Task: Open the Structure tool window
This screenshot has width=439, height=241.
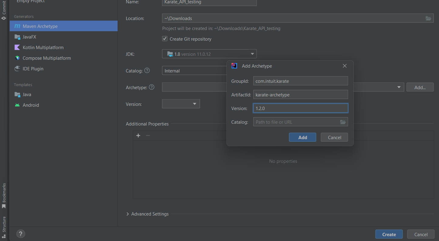Action: coord(4,227)
